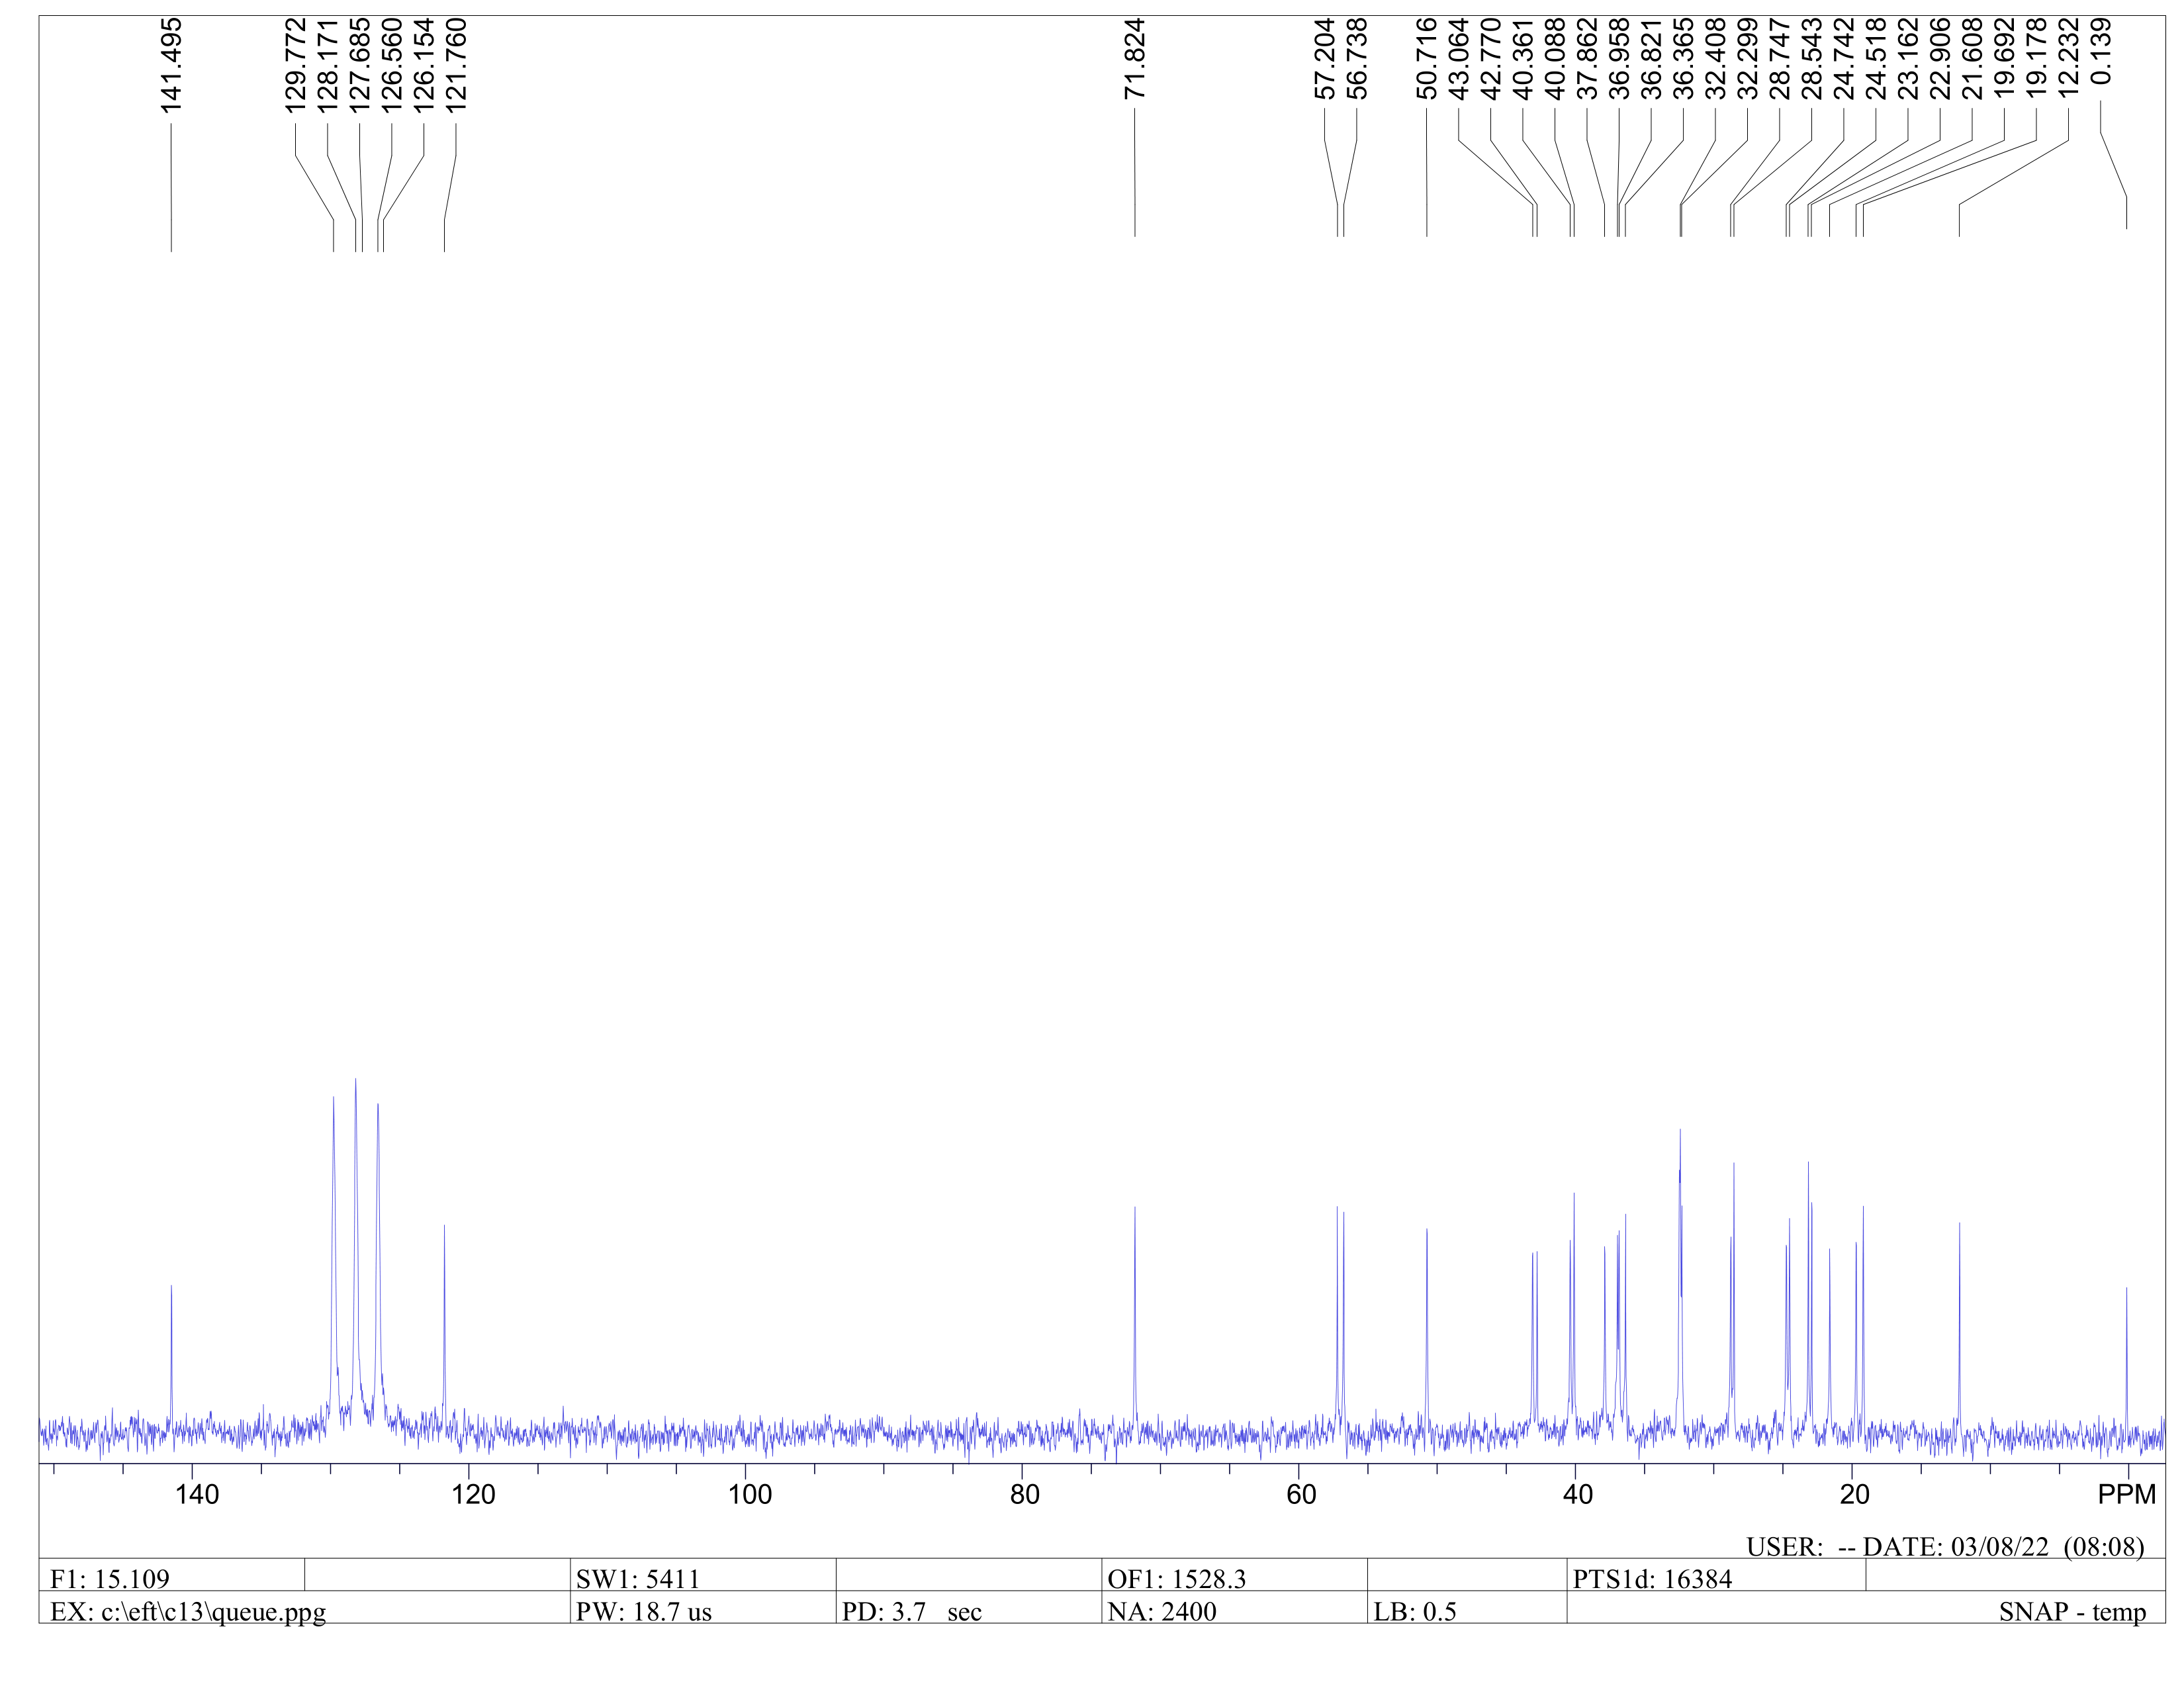
Task: Select the 57.204 peak label
Action: (1325, 59)
